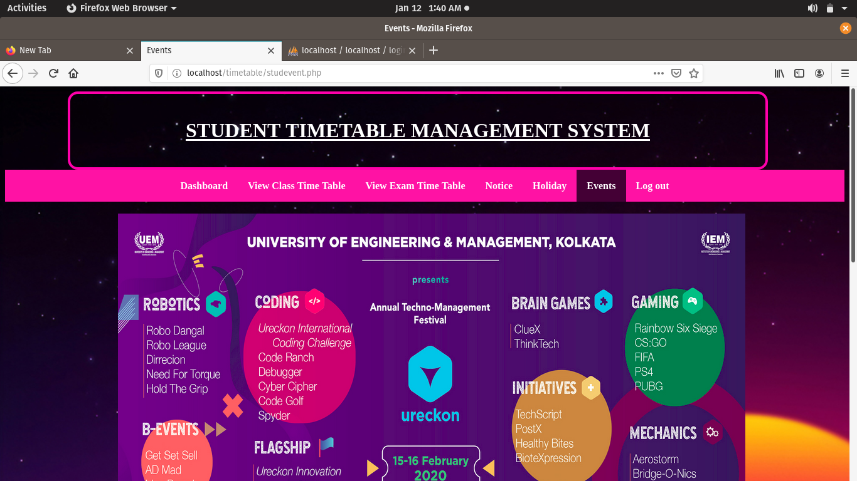Expand Firefox Web Browser app menu

pos(121,8)
